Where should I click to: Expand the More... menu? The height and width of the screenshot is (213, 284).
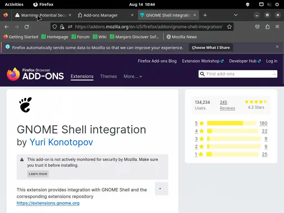point(133,77)
